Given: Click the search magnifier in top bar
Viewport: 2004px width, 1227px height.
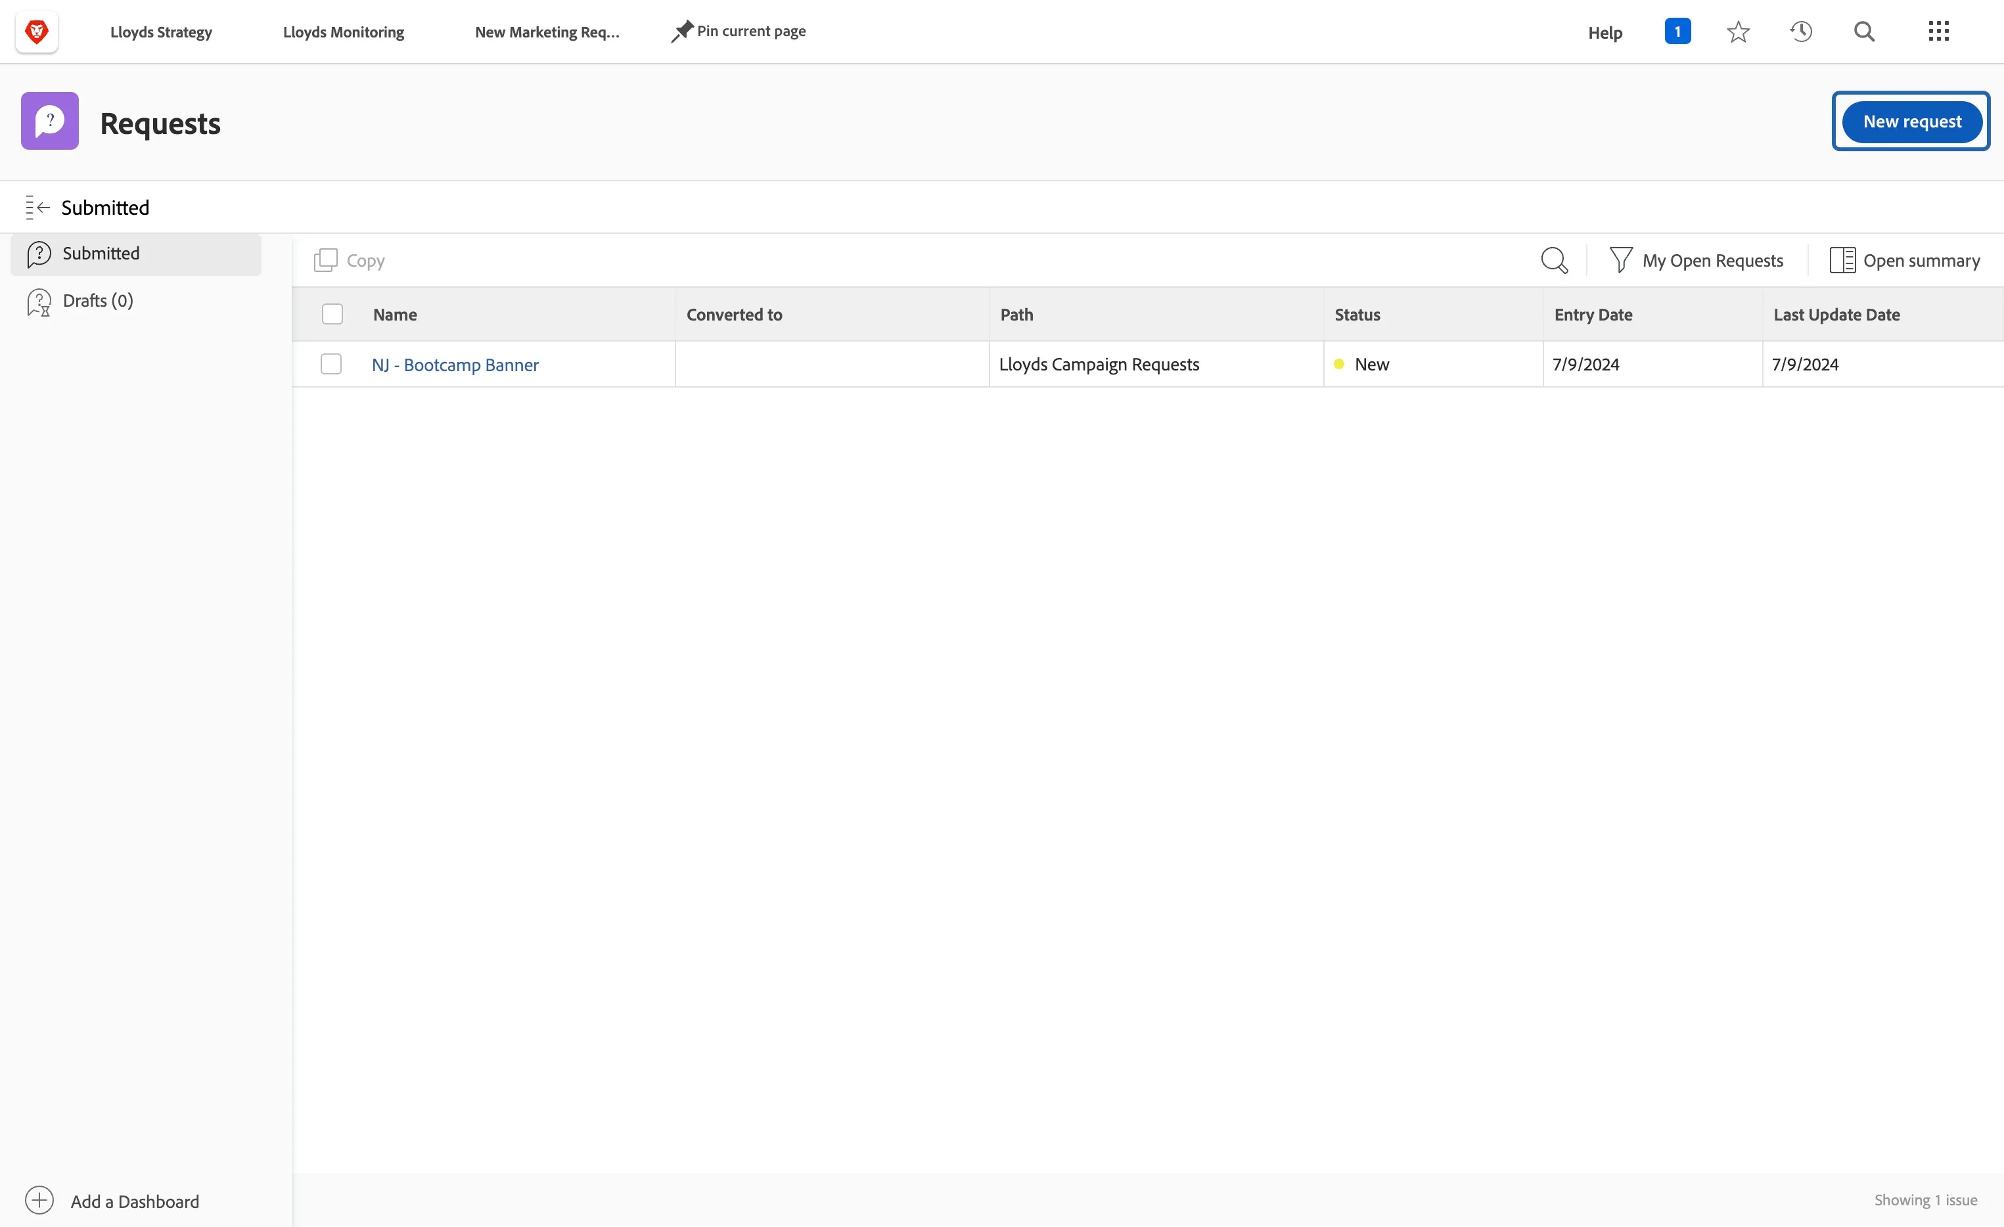Looking at the screenshot, I should pyautogui.click(x=1864, y=32).
